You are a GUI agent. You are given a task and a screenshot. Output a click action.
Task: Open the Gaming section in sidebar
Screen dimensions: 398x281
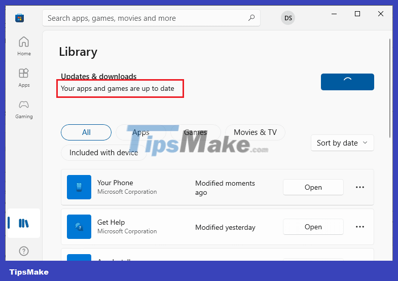pos(24,110)
